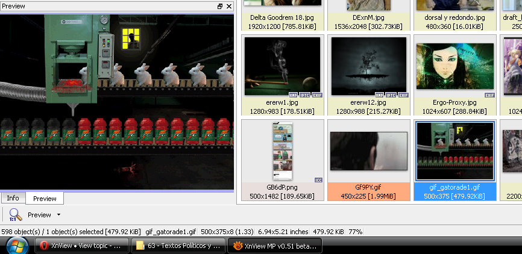Select the gif_gatorade1.gif thumbnail
The height and width of the screenshot is (254, 522).
coord(454,151)
